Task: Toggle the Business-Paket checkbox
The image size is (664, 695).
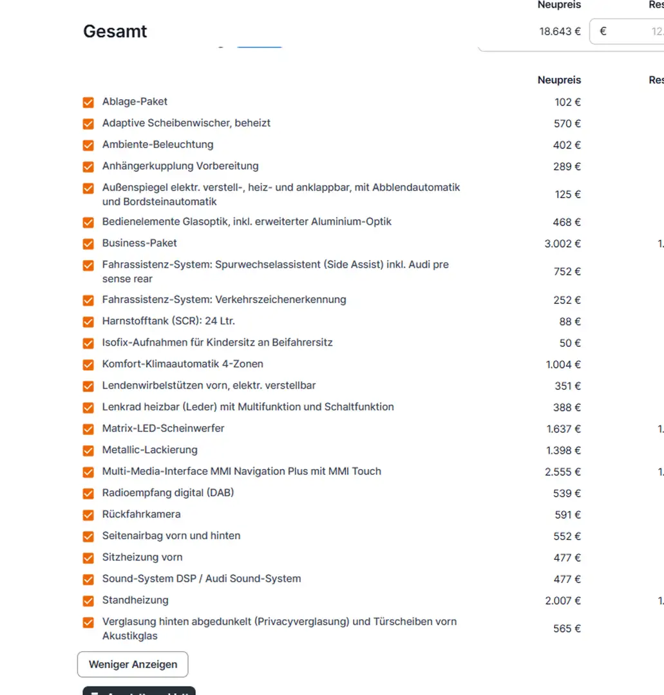Action: [x=88, y=244]
